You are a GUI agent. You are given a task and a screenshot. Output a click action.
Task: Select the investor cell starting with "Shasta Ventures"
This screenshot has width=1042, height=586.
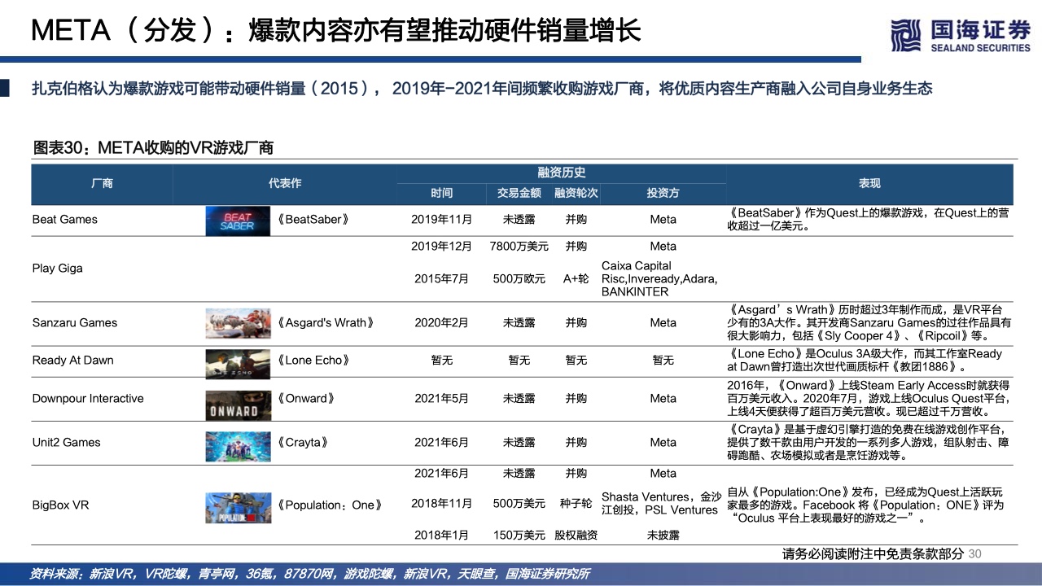(x=662, y=504)
